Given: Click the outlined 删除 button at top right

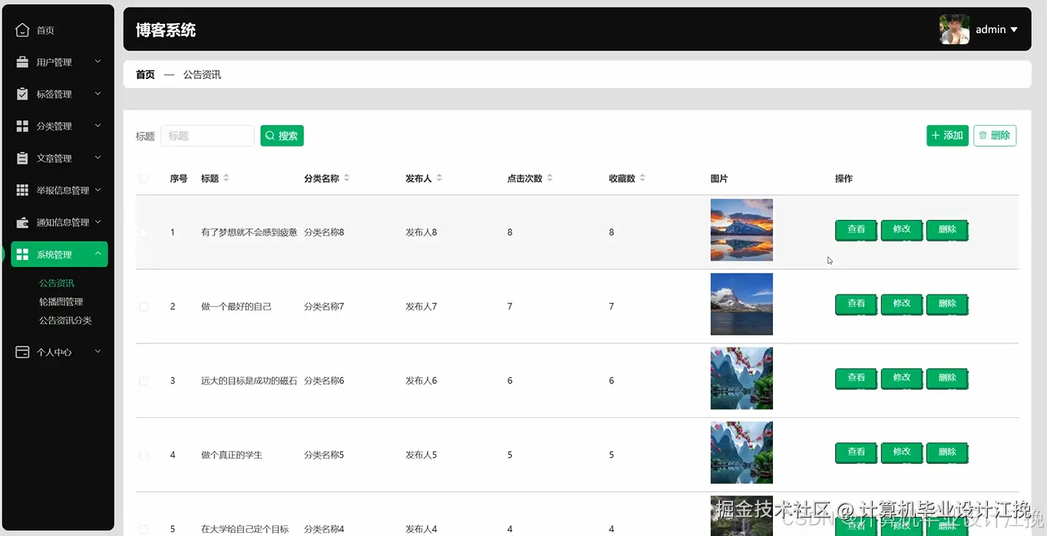Looking at the screenshot, I should [995, 136].
